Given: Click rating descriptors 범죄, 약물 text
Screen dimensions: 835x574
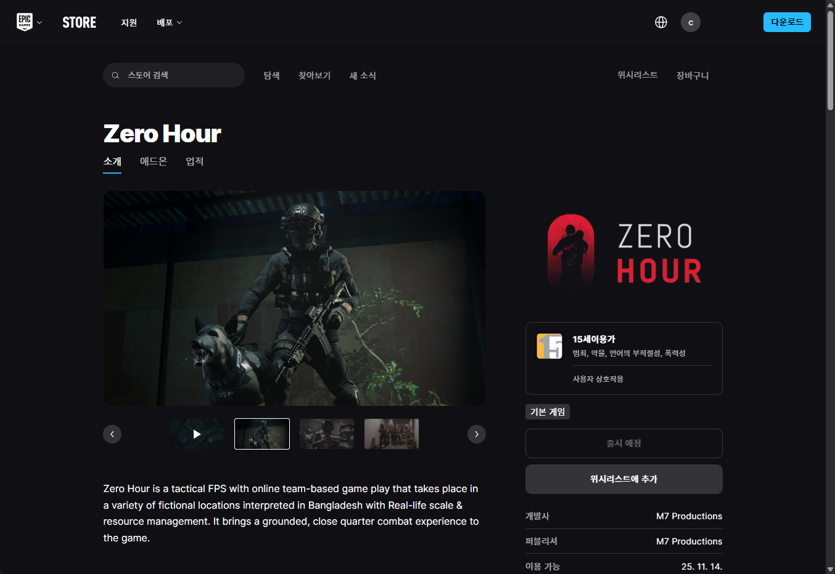Looking at the screenshot, I should point(629,354).
